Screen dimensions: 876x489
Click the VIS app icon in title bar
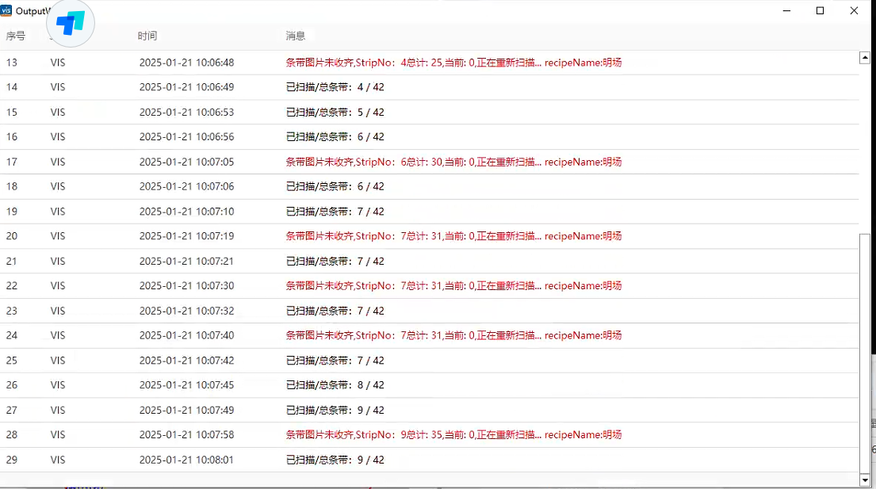click(6, 10)
